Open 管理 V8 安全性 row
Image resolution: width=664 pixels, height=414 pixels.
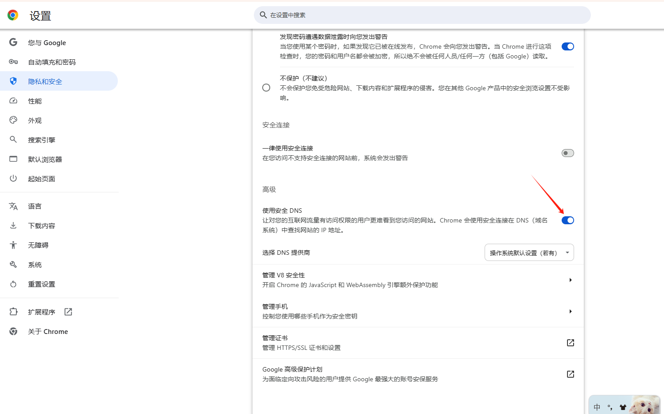[418, 280]
